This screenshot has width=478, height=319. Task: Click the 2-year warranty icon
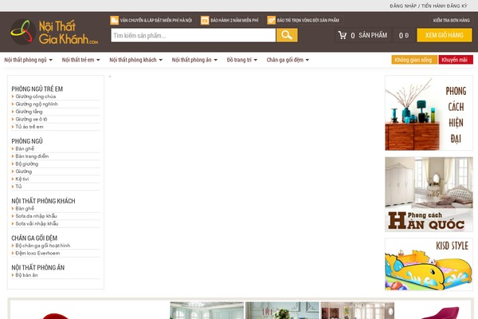[x=205, y=21]
